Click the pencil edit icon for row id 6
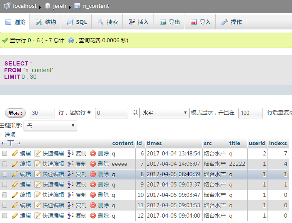 pyautogui.click(x=15, y=153)
